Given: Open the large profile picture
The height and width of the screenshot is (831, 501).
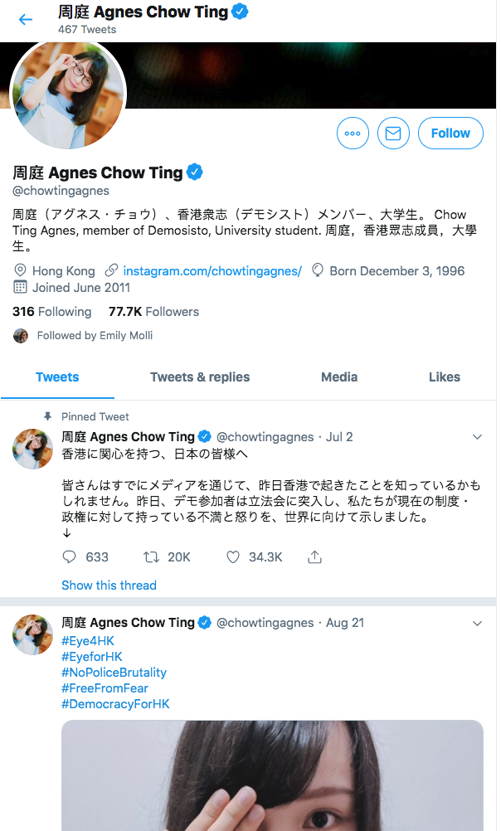Looking at the screenshot, I should point(67,93).
